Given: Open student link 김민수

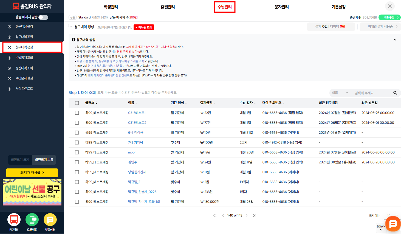Looking at the screenshot, I should [x=132, y=162].
